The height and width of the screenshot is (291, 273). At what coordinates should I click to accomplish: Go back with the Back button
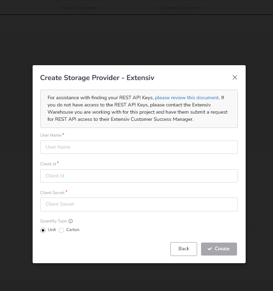tap(184, 249)
